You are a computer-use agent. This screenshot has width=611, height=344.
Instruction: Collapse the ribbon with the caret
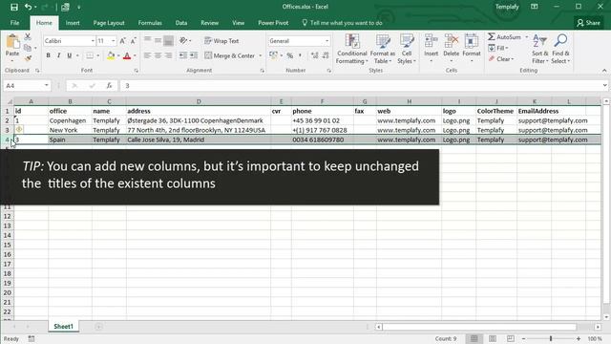click(x=604, y=71)
